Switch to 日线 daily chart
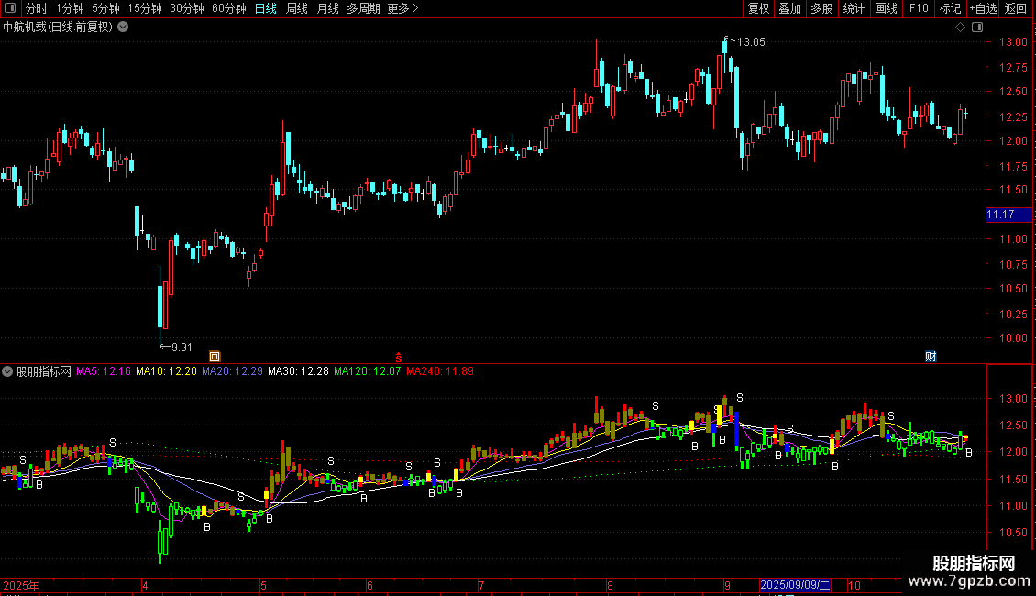1036x596 pixels. (x=266, y=8)
